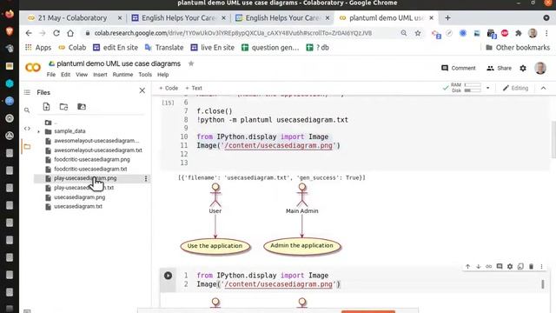The height and width of the screenshot is (313, 556).
Task: Open the Editing mode dropdown
Action: [x=515, y=88]
